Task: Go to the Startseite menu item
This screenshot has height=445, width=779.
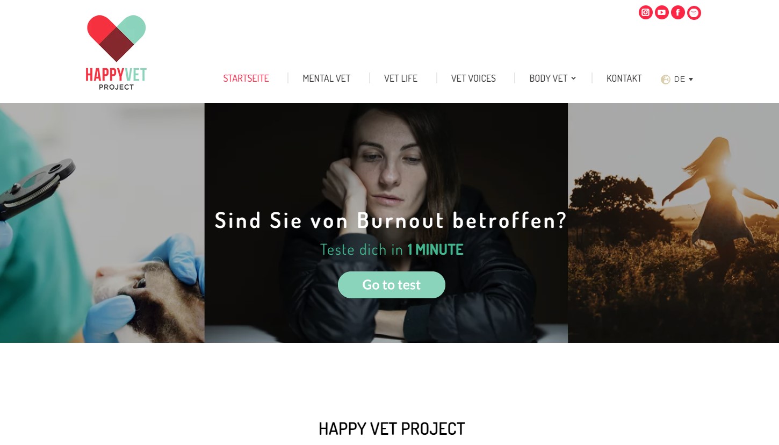Action: click(246, 78)
